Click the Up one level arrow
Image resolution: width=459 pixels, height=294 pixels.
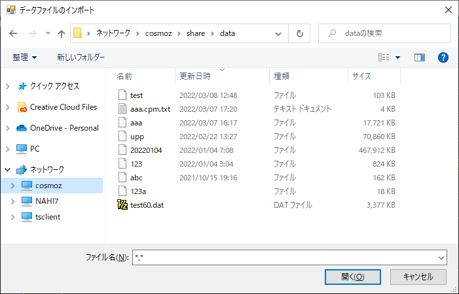(62, 33)
